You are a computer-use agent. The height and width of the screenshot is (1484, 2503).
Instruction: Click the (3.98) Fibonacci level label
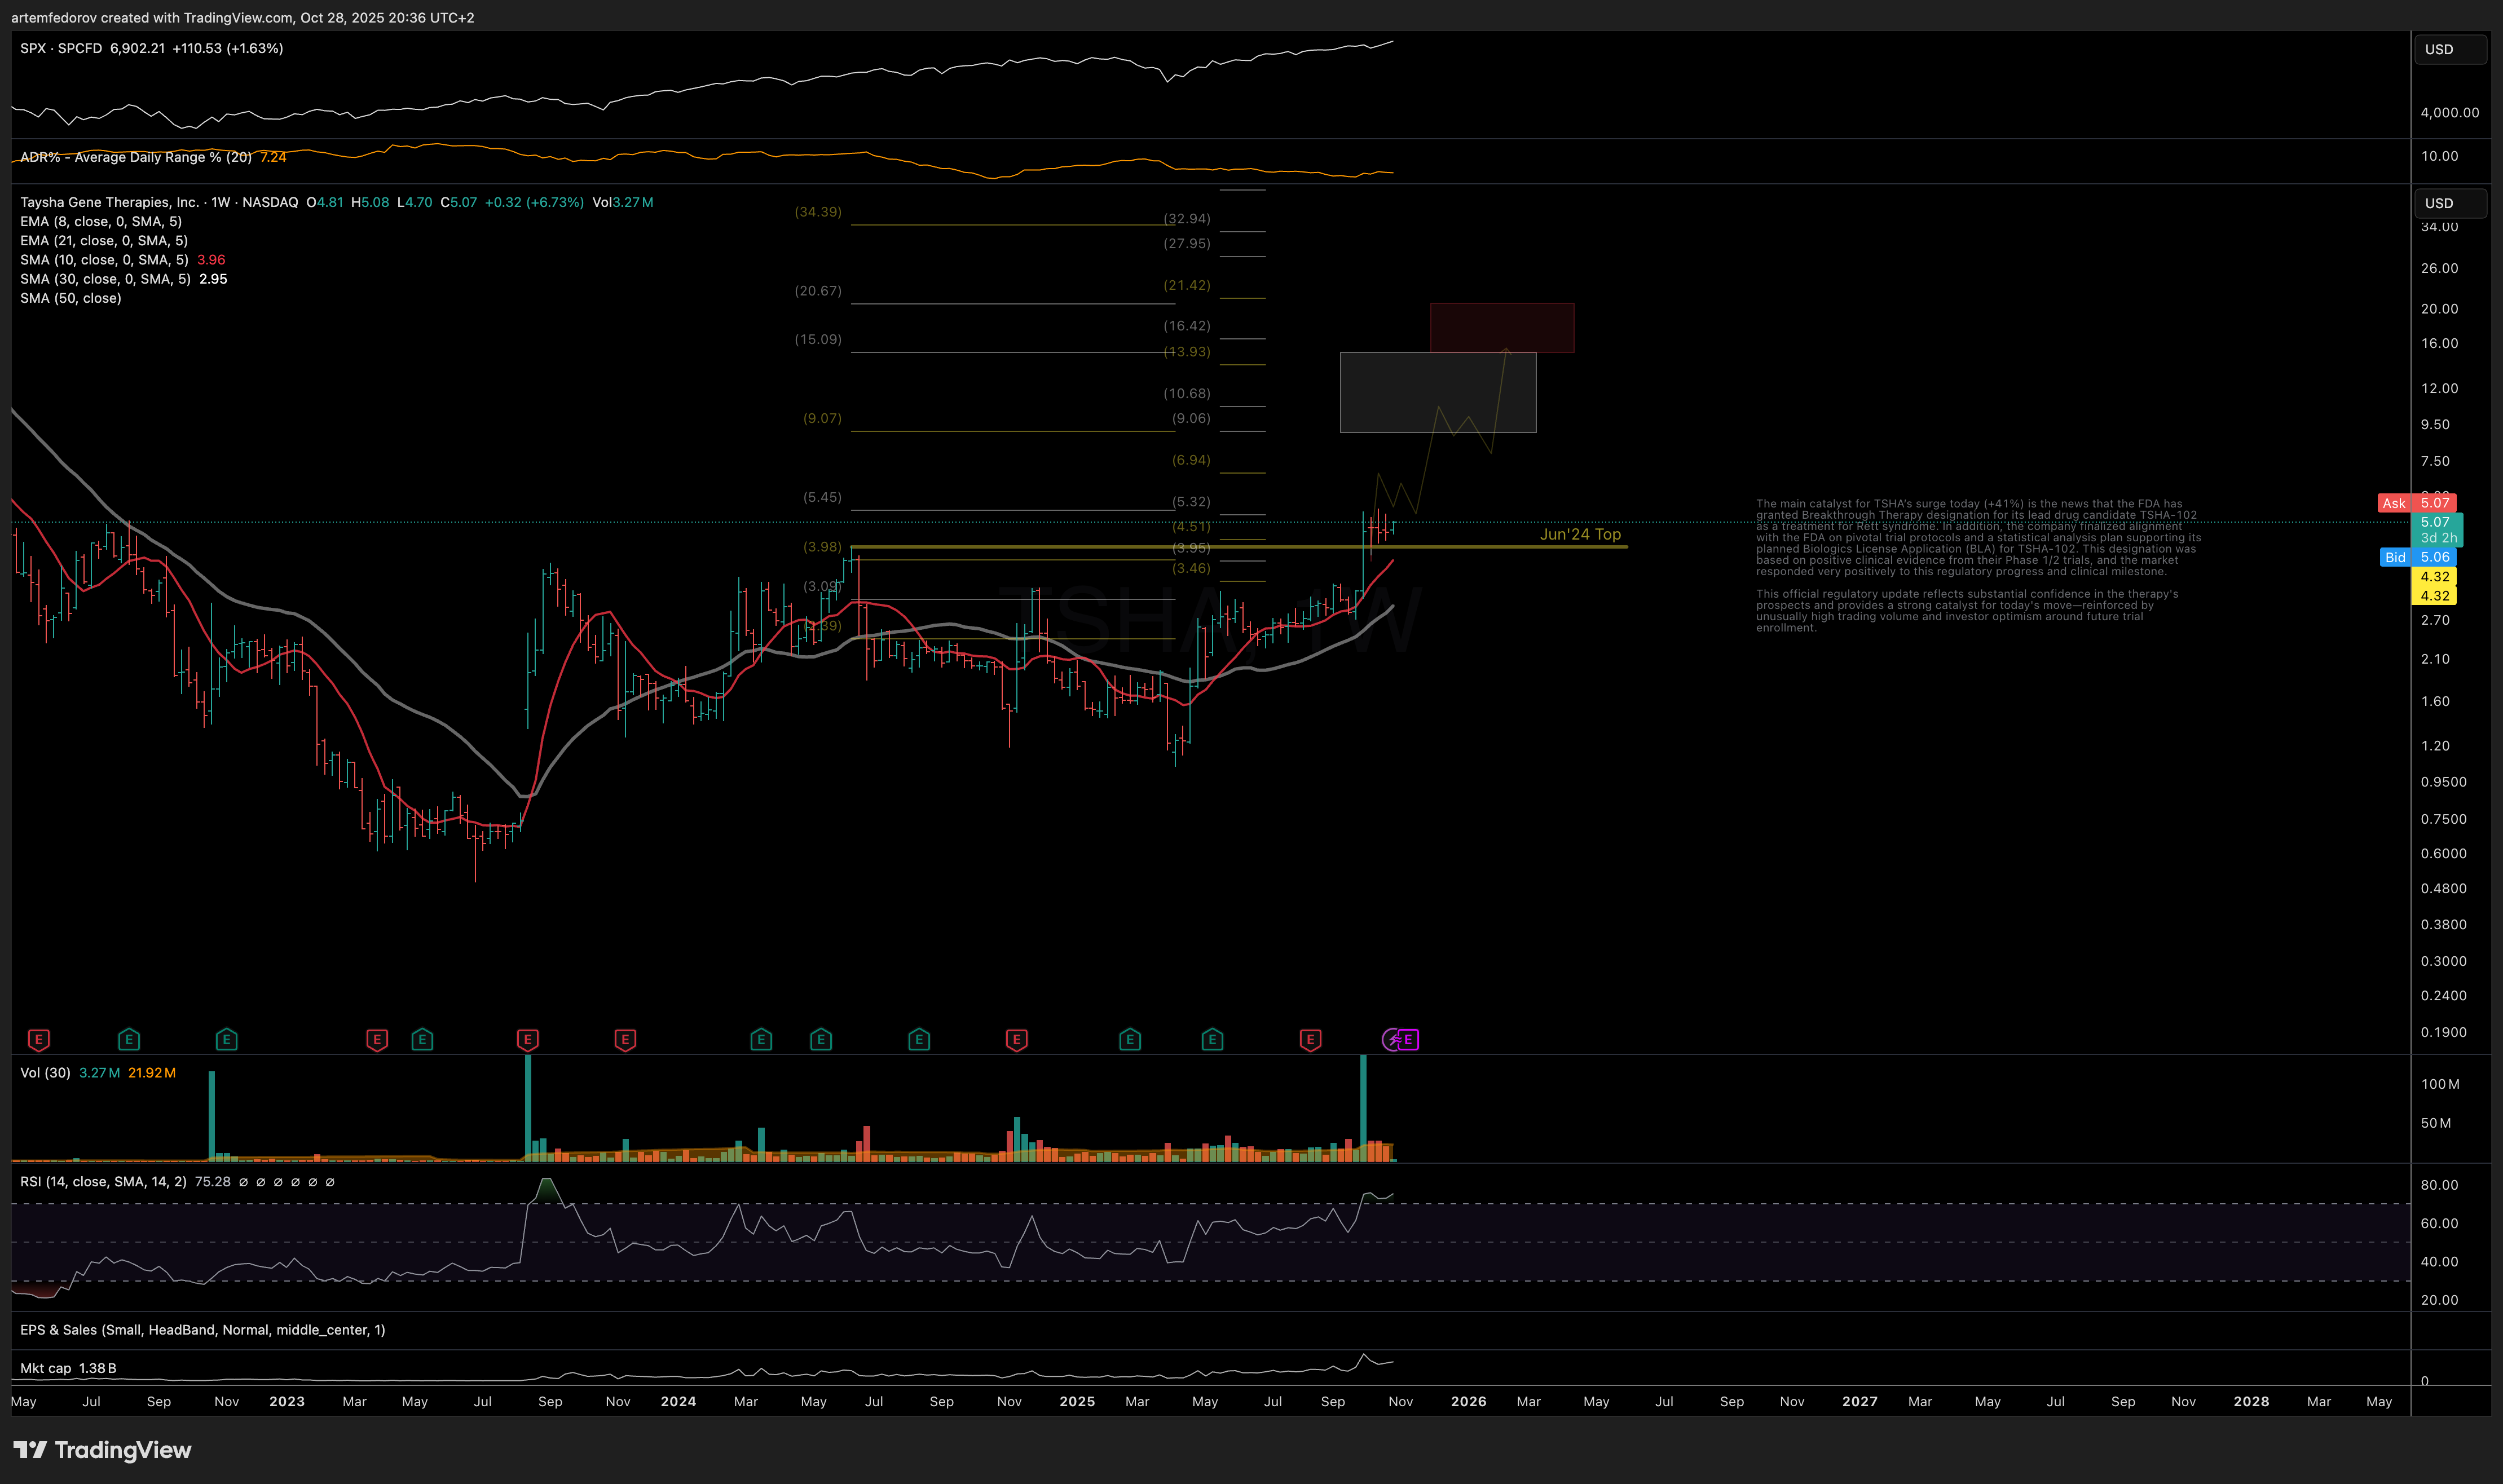822,547
